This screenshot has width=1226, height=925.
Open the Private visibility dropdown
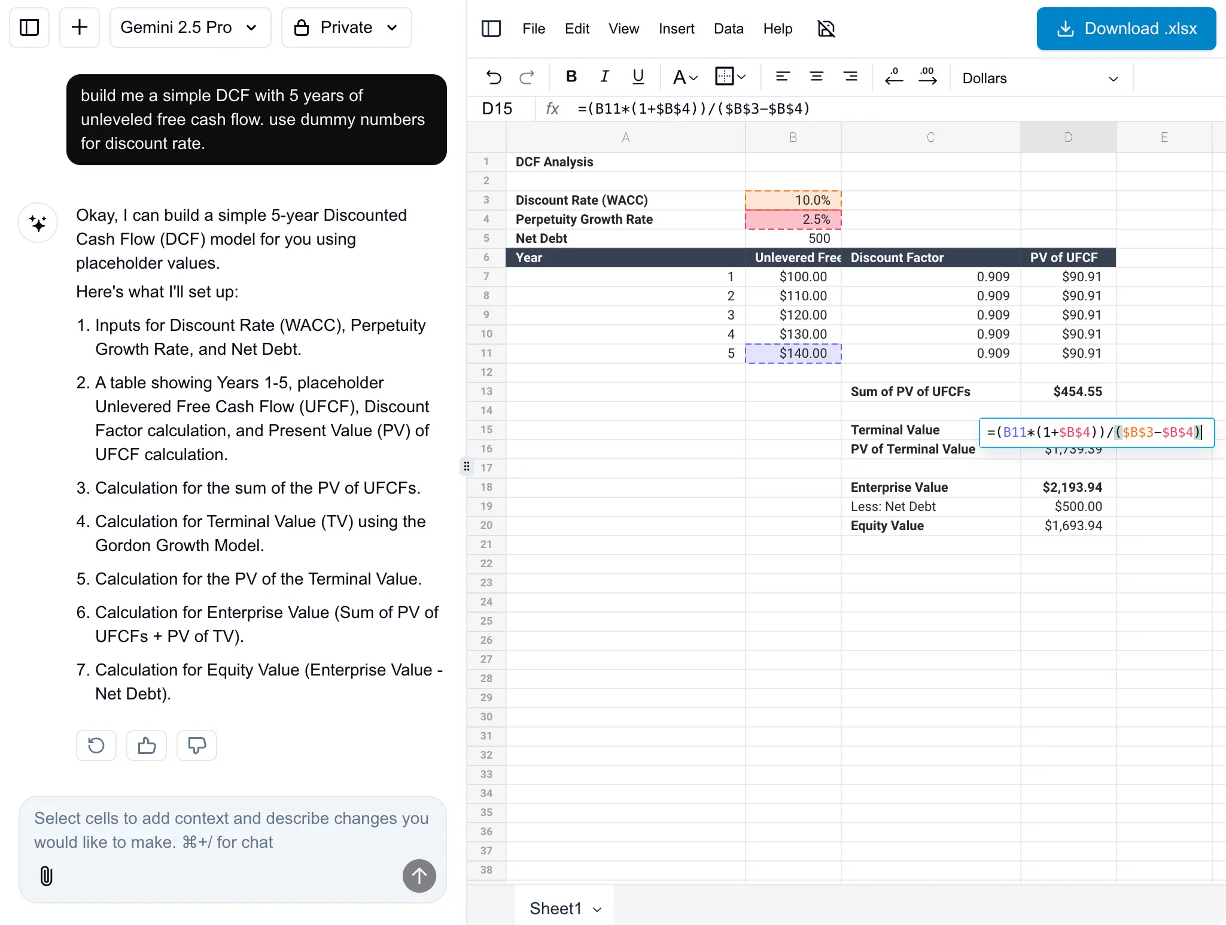point(346,28)
